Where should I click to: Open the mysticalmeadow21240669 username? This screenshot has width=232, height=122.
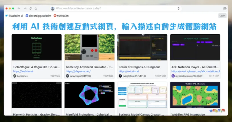(x=189, y=76)
